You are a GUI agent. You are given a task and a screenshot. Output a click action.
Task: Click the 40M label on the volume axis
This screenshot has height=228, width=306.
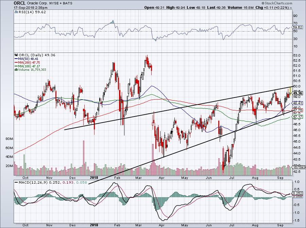point(10,157)
